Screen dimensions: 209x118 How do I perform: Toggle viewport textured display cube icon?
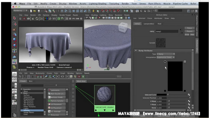click(129, 18)
